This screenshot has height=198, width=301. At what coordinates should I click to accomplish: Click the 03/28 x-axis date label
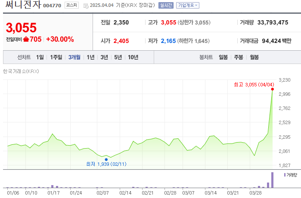pyautogui.click(x=255, y=193)
